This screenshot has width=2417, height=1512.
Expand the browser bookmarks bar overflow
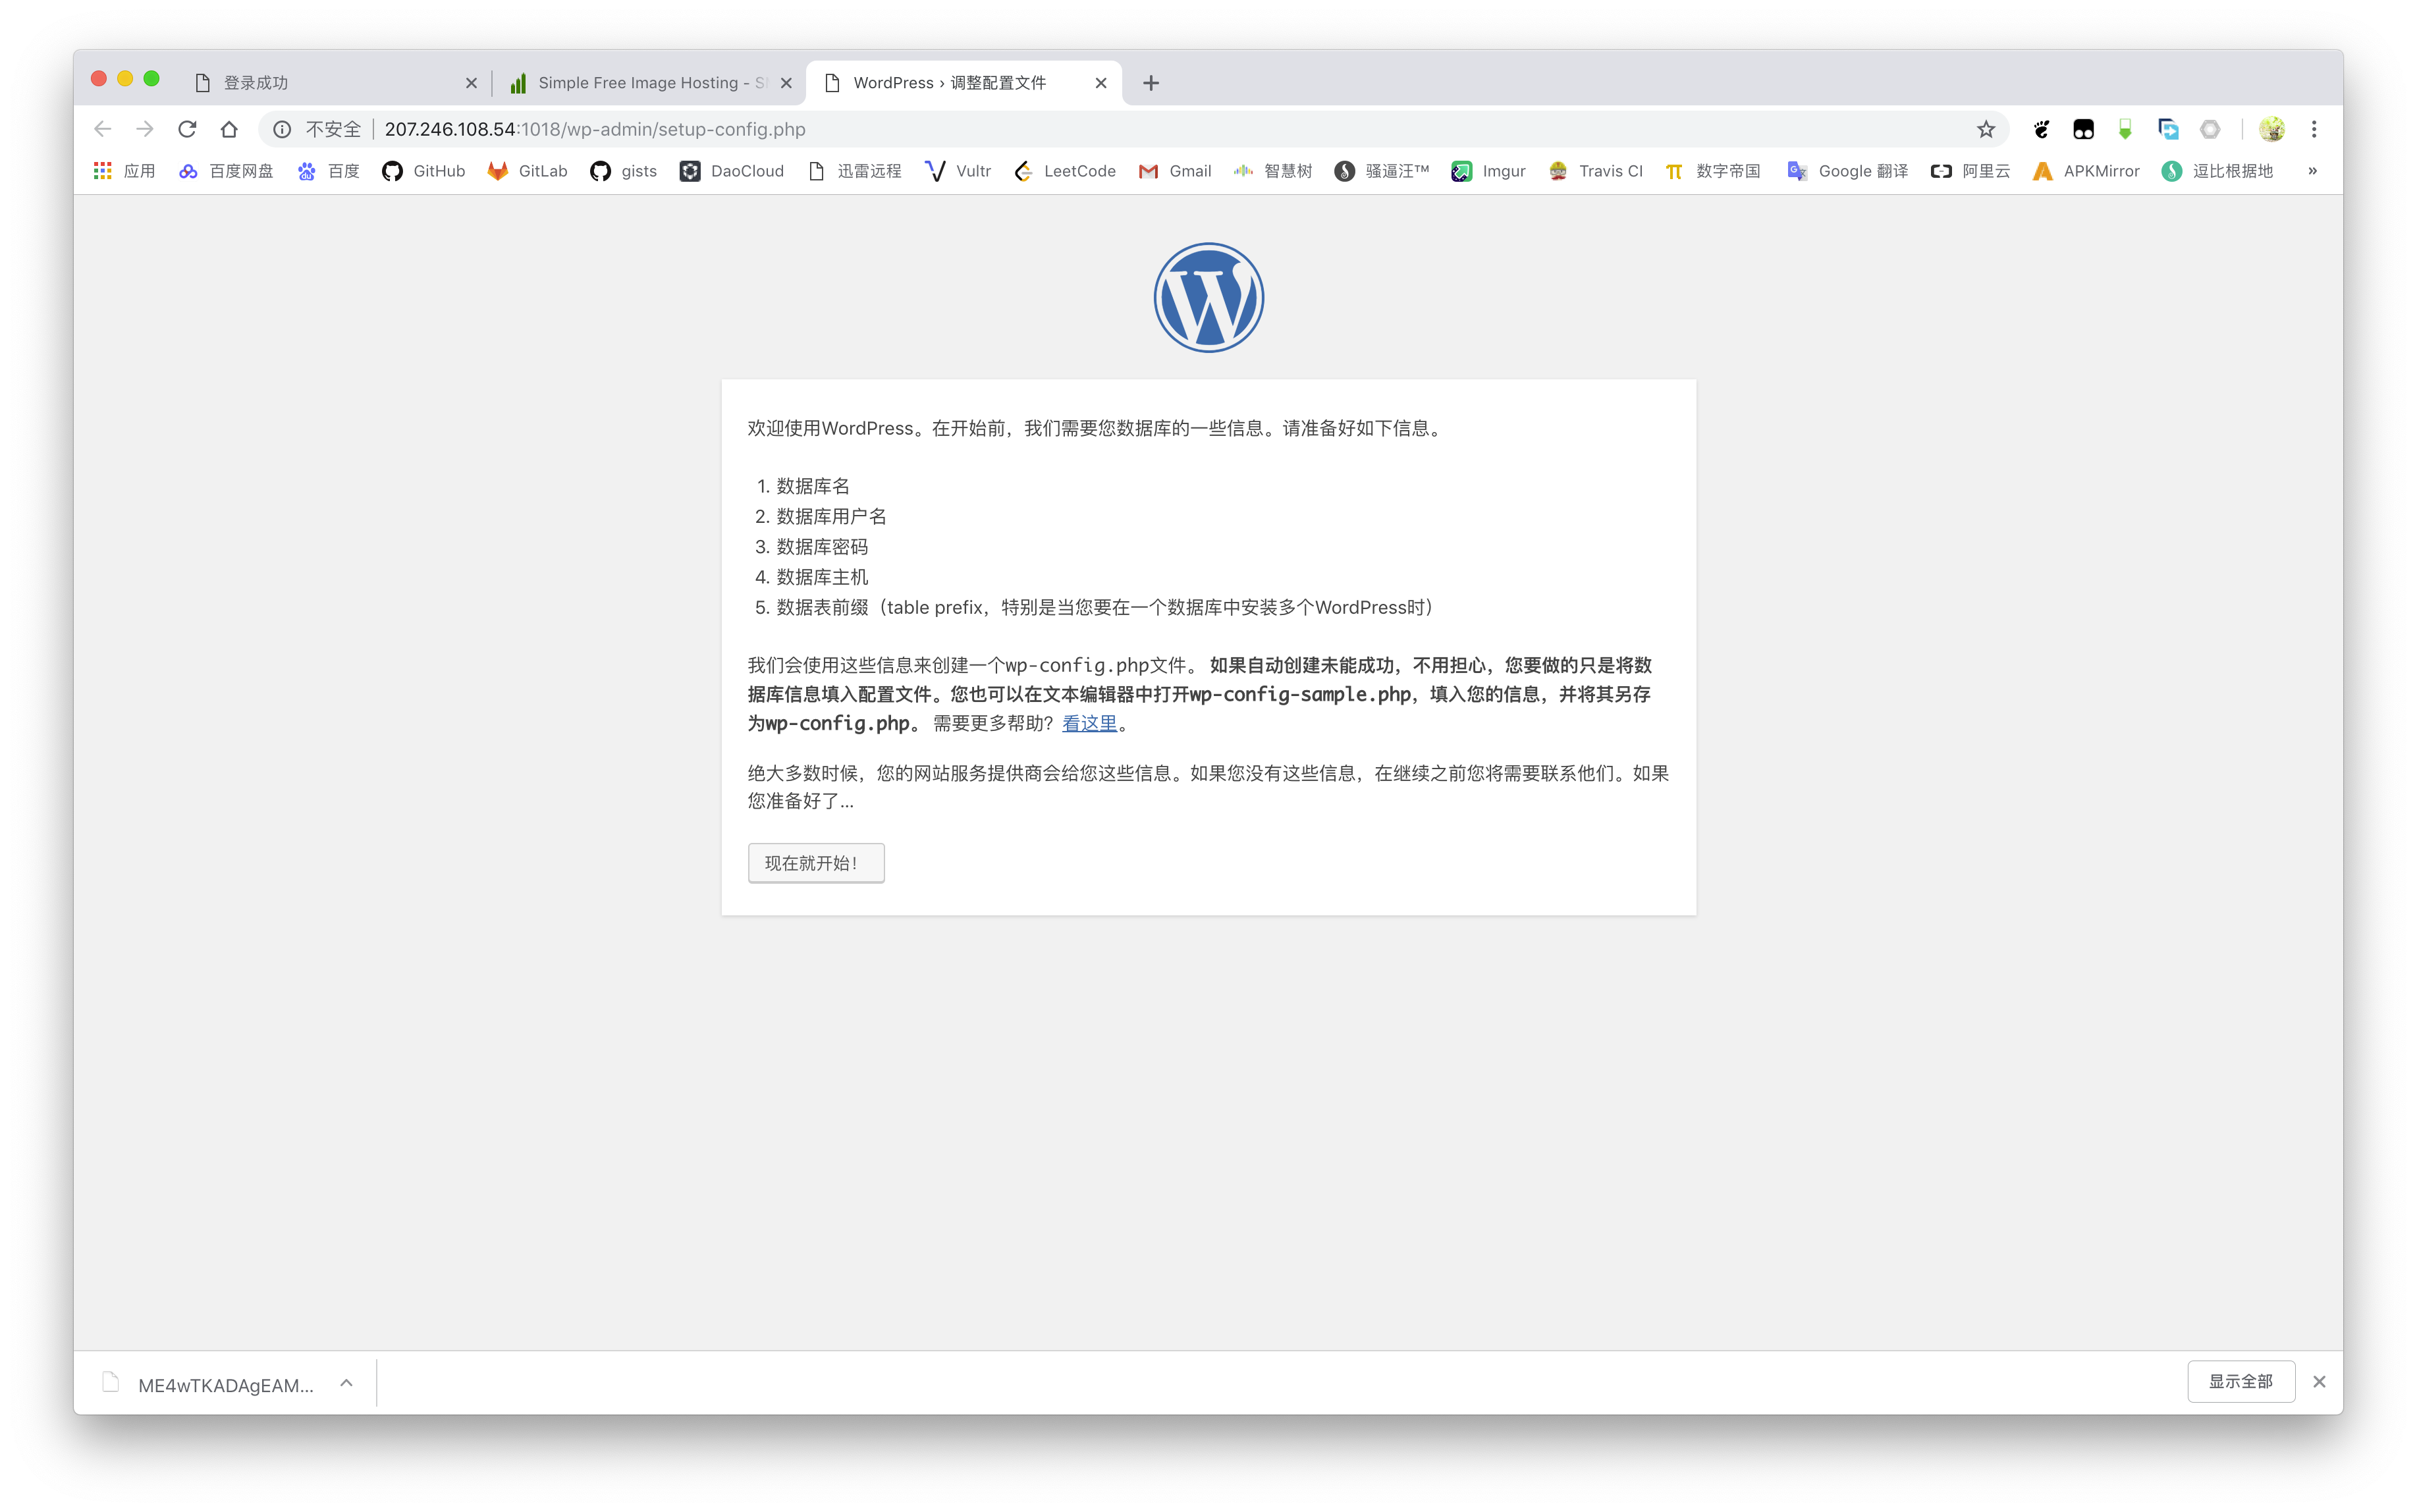point(2312,169)
